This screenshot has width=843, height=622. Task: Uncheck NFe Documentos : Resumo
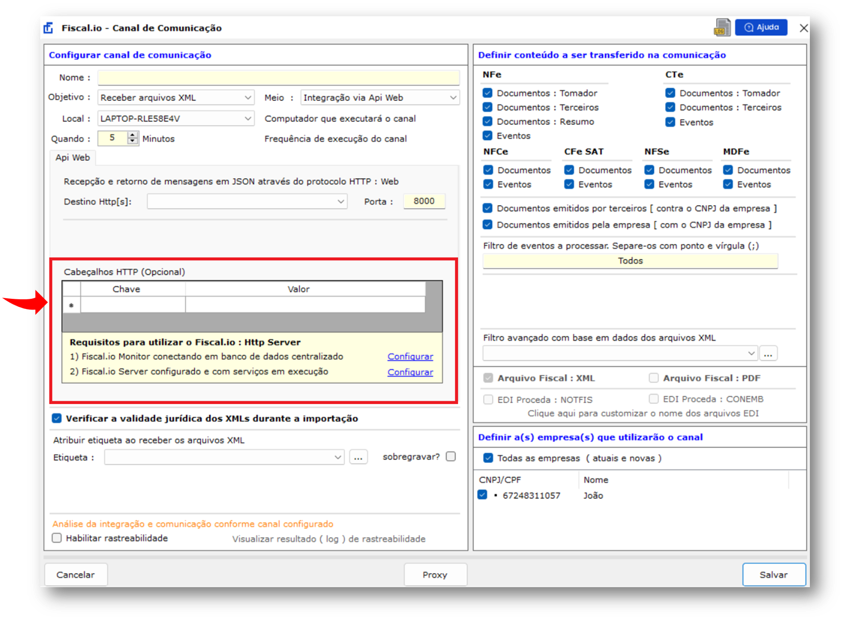tap(488, 122)
